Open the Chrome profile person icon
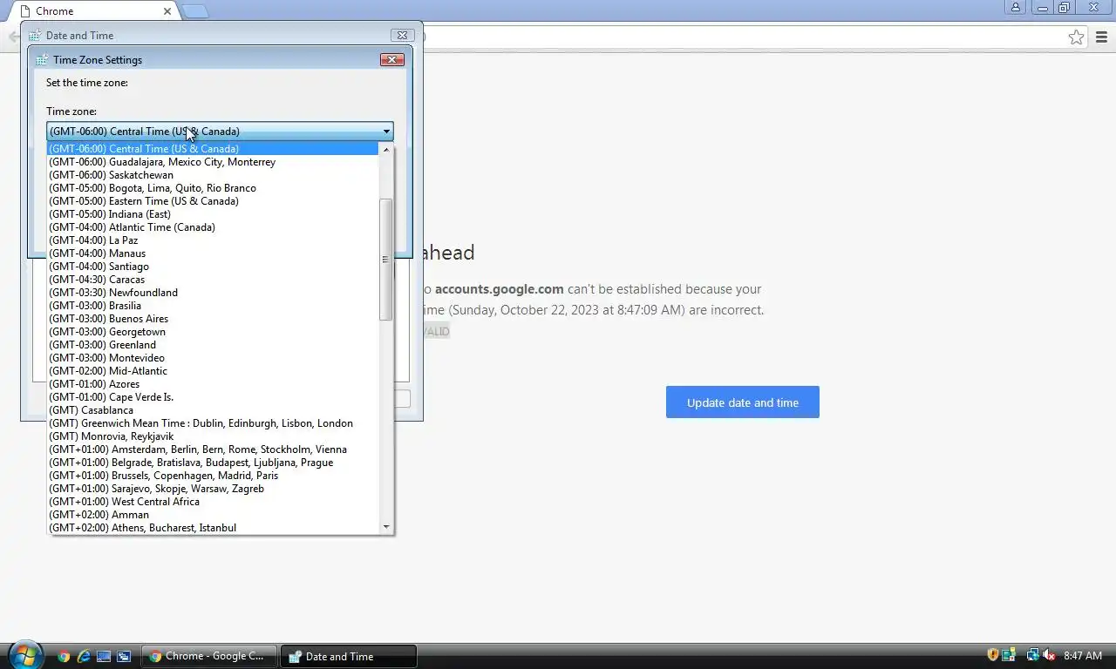 (1016, 8)
